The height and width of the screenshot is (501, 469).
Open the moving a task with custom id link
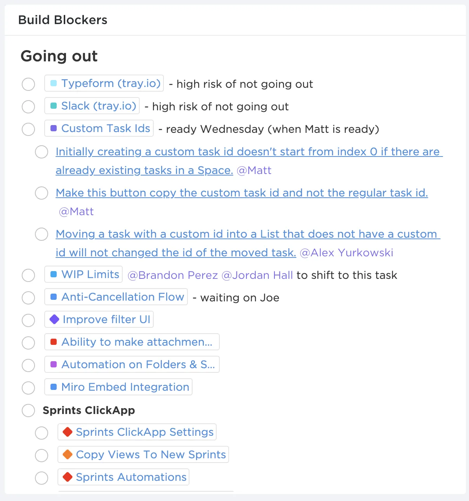pyautogui.click(x=248, y=243)
